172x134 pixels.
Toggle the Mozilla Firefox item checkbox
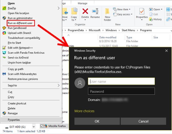click(x=42, y=126)
